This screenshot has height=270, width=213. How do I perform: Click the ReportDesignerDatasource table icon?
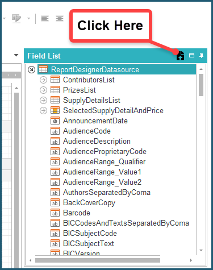coord(43,69)
